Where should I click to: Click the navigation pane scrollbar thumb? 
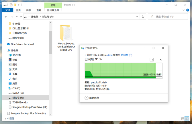50,42
